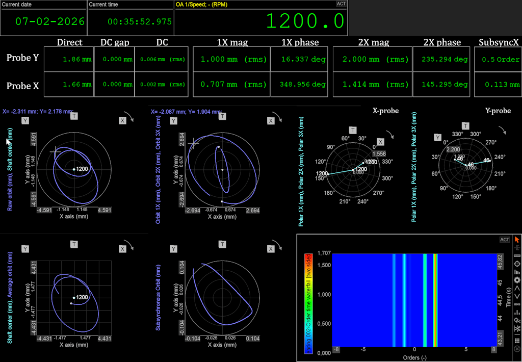Click the ACT badge on waterfall plot

(505, 240)
